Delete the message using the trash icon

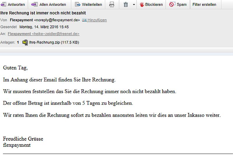coord(126,4)
